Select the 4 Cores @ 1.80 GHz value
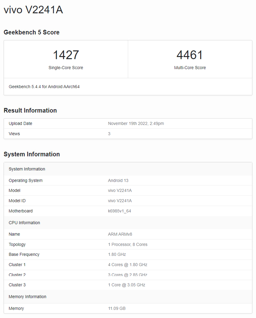Viewport: 256px width, 318px height. pyautogui.click(x=128, y=265)
